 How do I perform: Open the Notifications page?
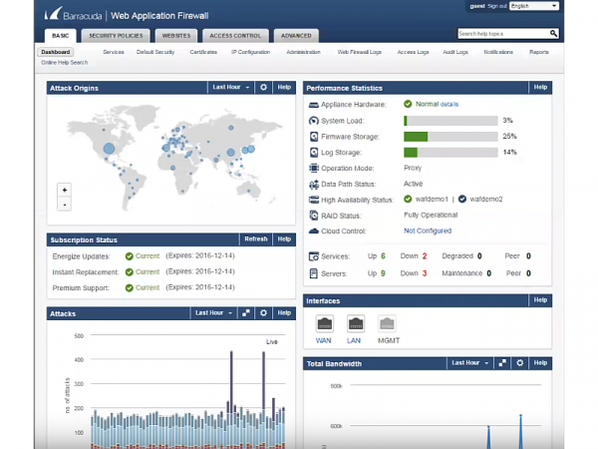[x=498, y=52]
